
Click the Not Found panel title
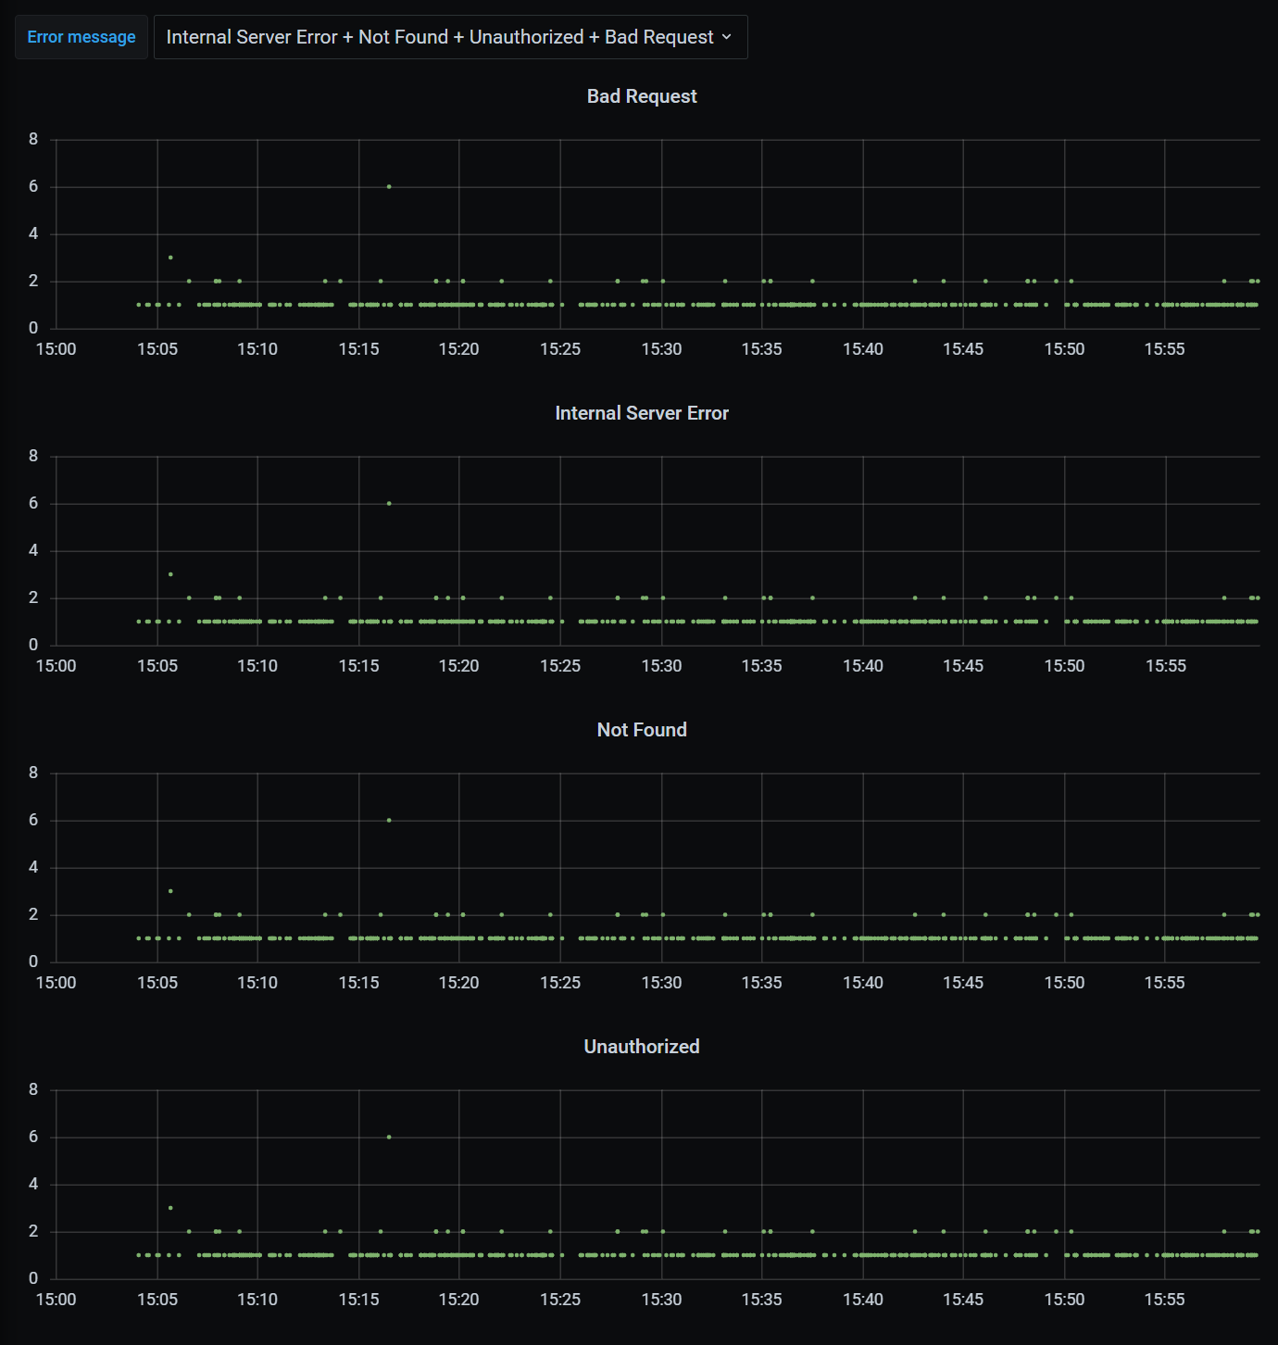point(642,729)
